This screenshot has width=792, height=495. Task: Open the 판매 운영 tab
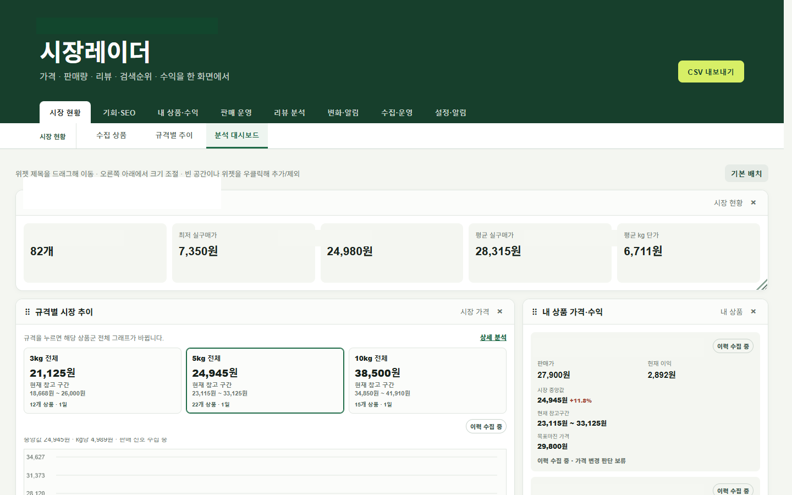tap(236, 113)
